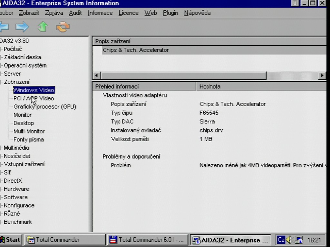Select Vstupní zařízení tree node
This screenshot has height=247, width=330.
[x=24, y=164]
